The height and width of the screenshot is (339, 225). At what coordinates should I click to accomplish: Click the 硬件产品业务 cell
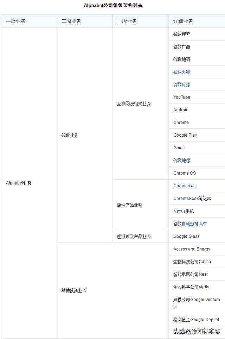(x=141, y=205)
